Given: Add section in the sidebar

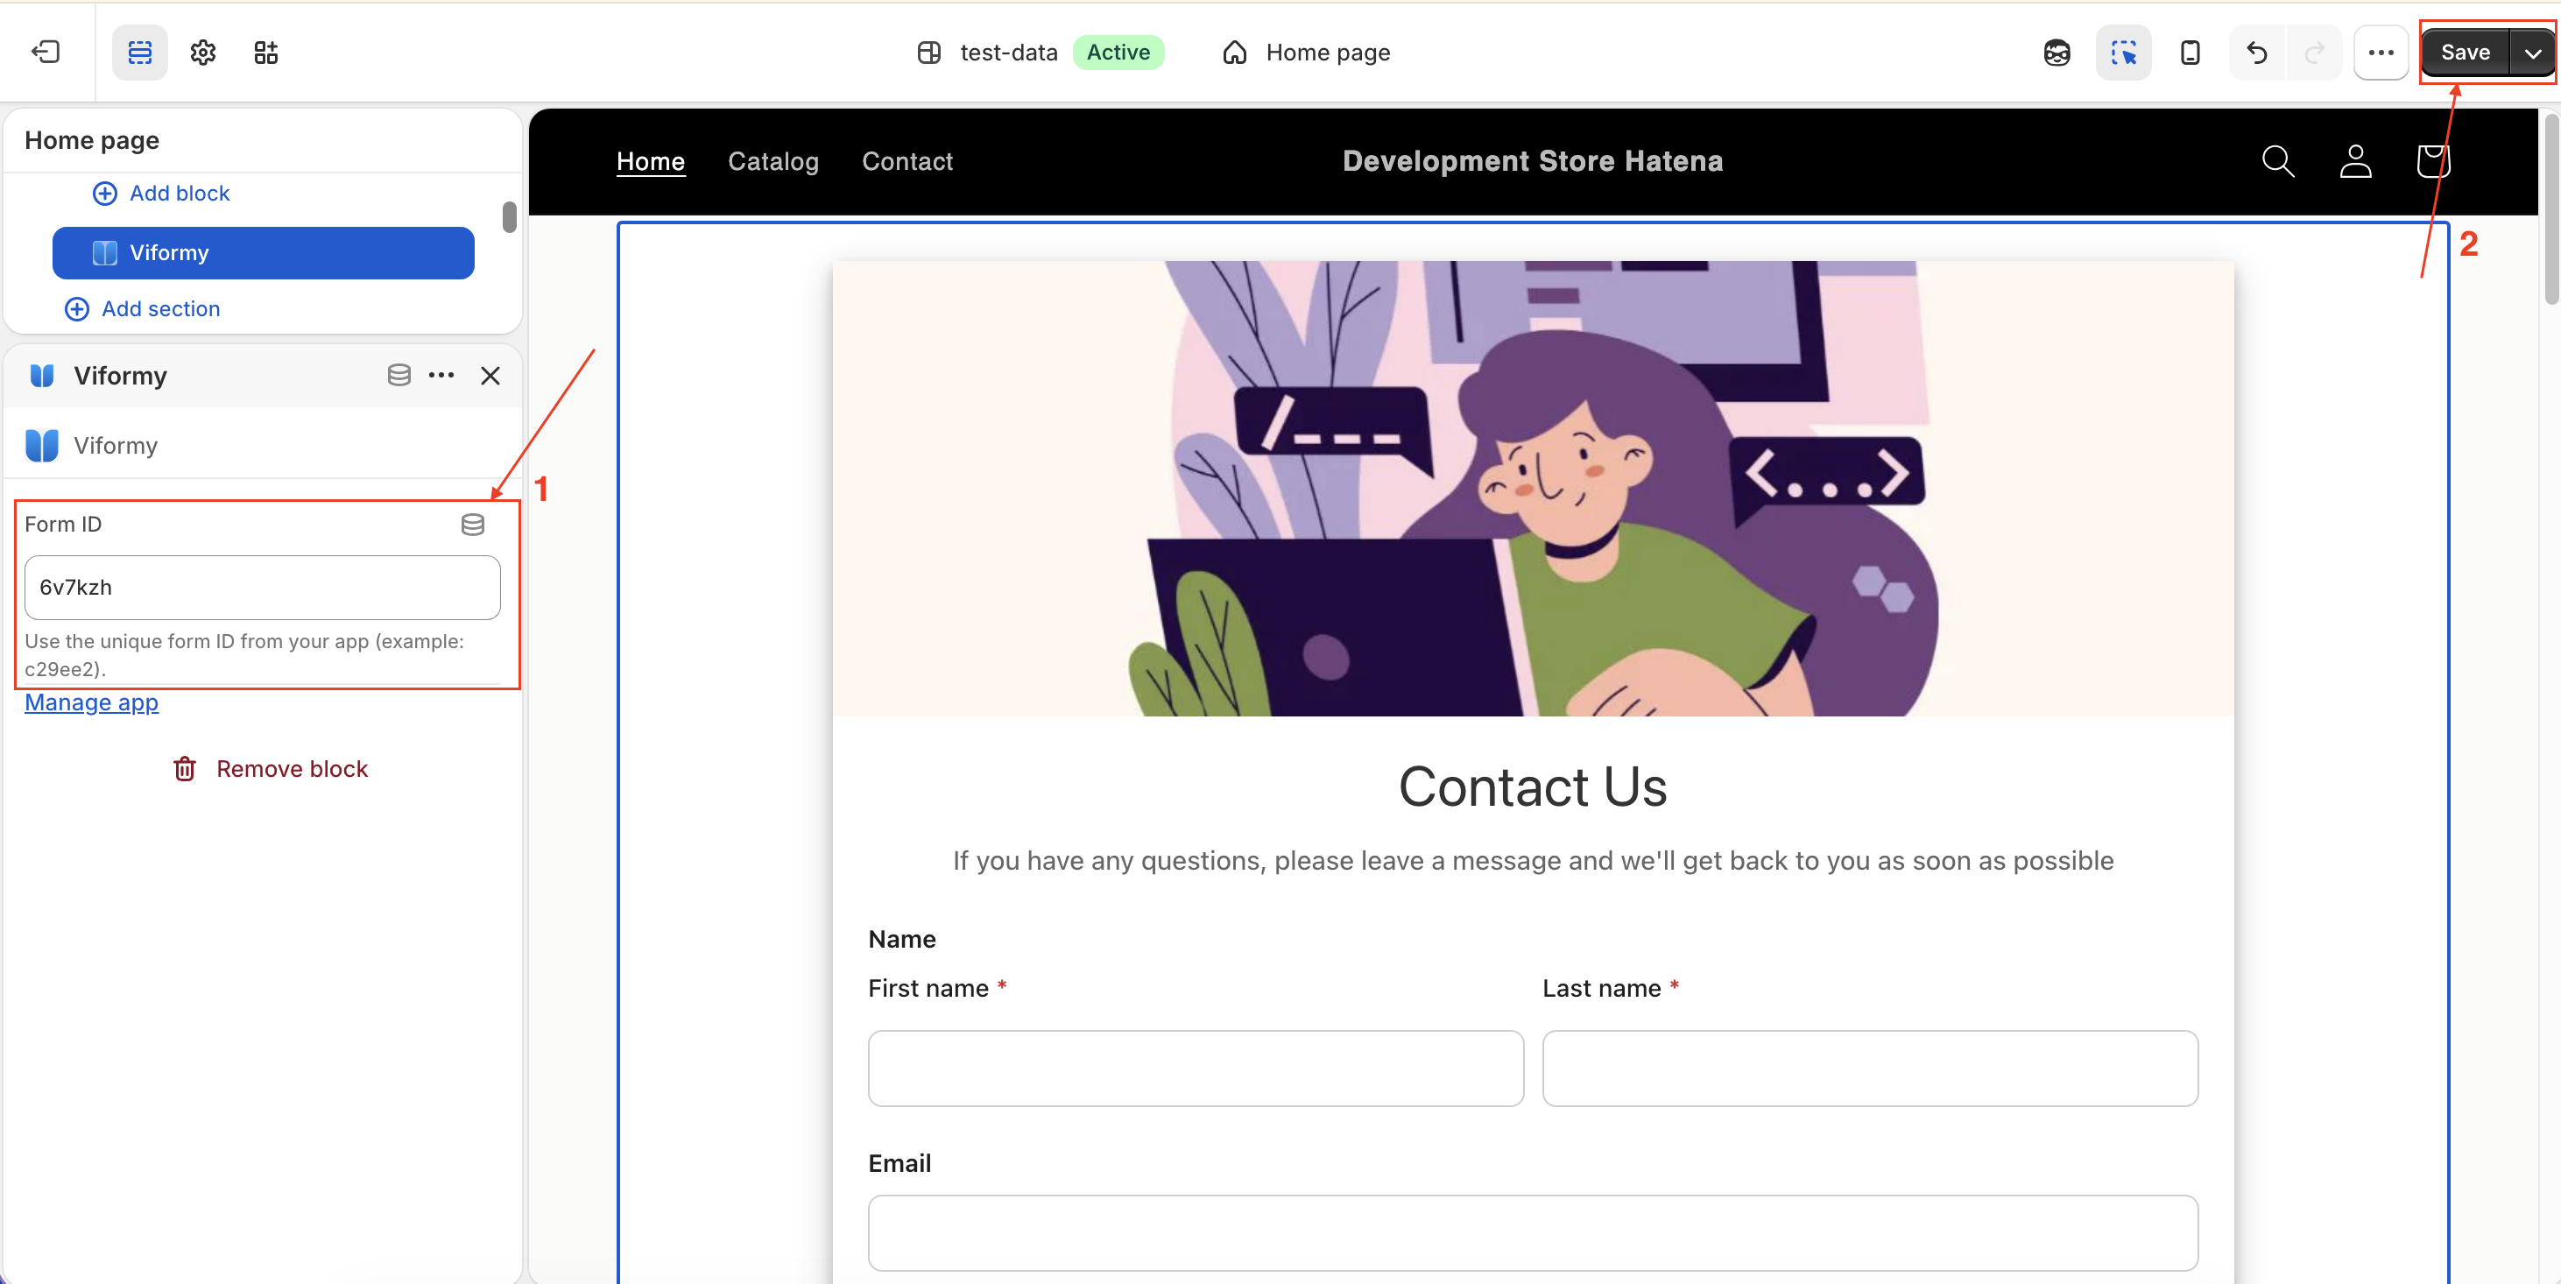Looking at the screenshot, I should 142,308.
